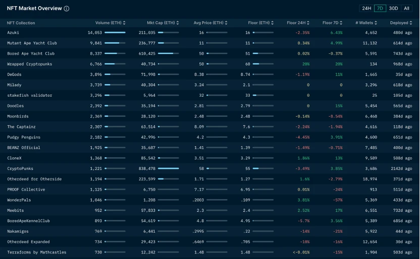This screenshot has height=259, width=420.
Task: Click the CloneX collection name
Action: 14,158
